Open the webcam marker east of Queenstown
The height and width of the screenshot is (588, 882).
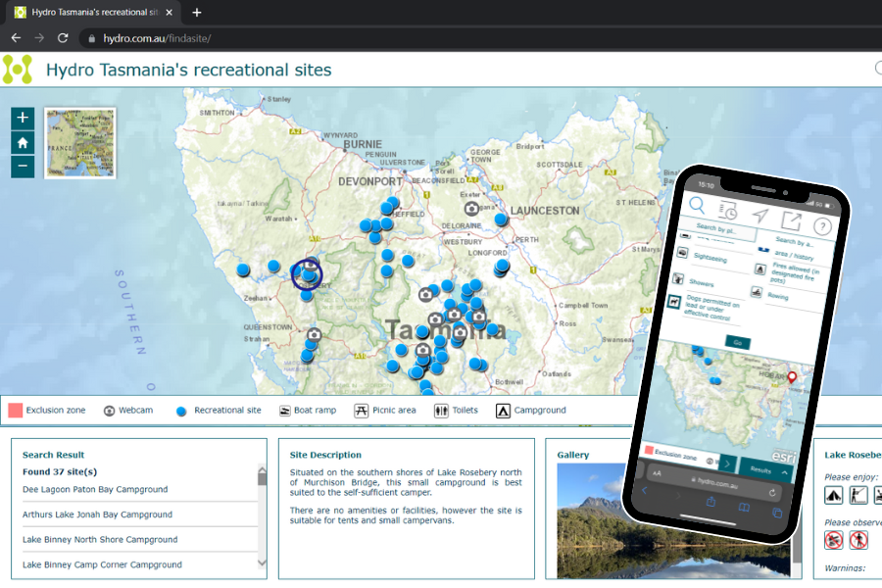[x=315, y=335]
